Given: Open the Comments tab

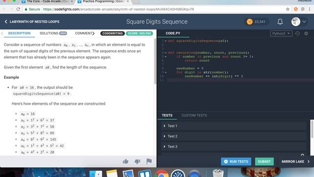Looking at the screenshot, I should pos(83,33).
